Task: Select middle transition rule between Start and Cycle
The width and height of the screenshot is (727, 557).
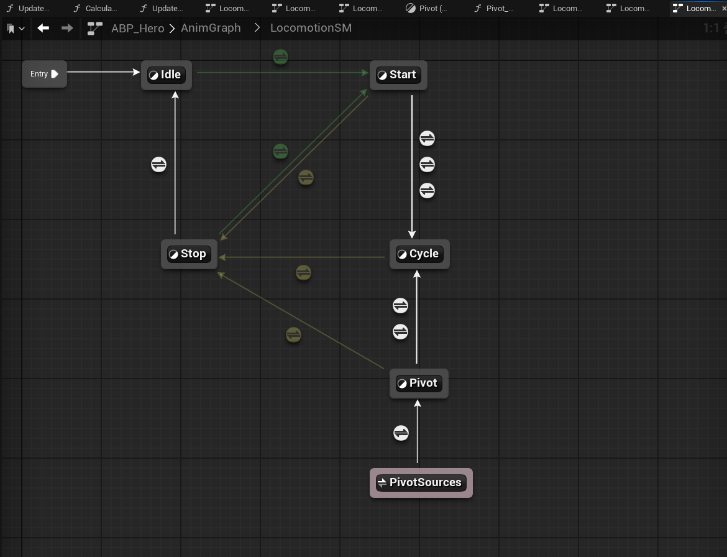Action: [427, 164]
